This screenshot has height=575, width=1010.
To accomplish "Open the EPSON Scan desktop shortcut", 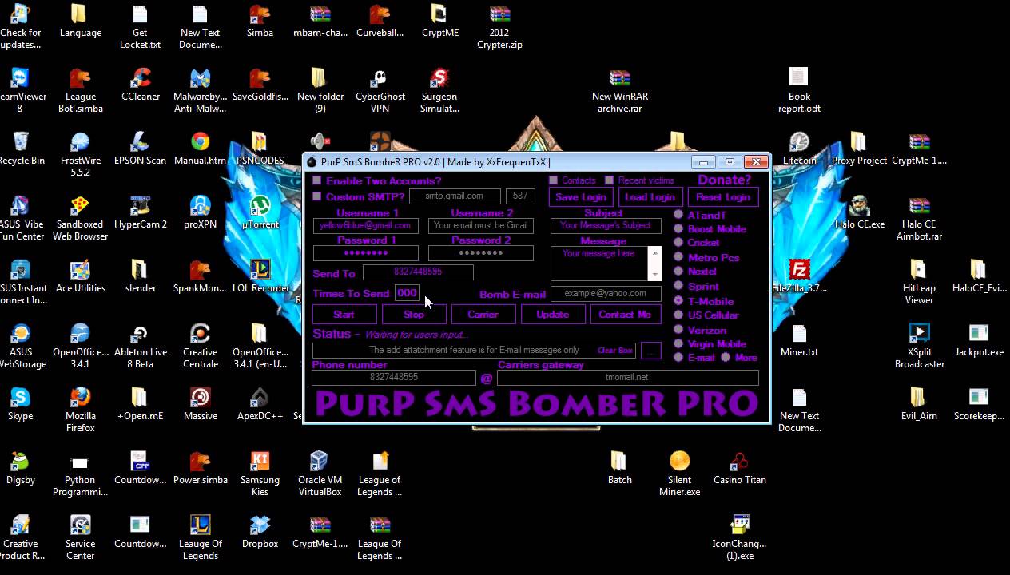I will [141, 149].
